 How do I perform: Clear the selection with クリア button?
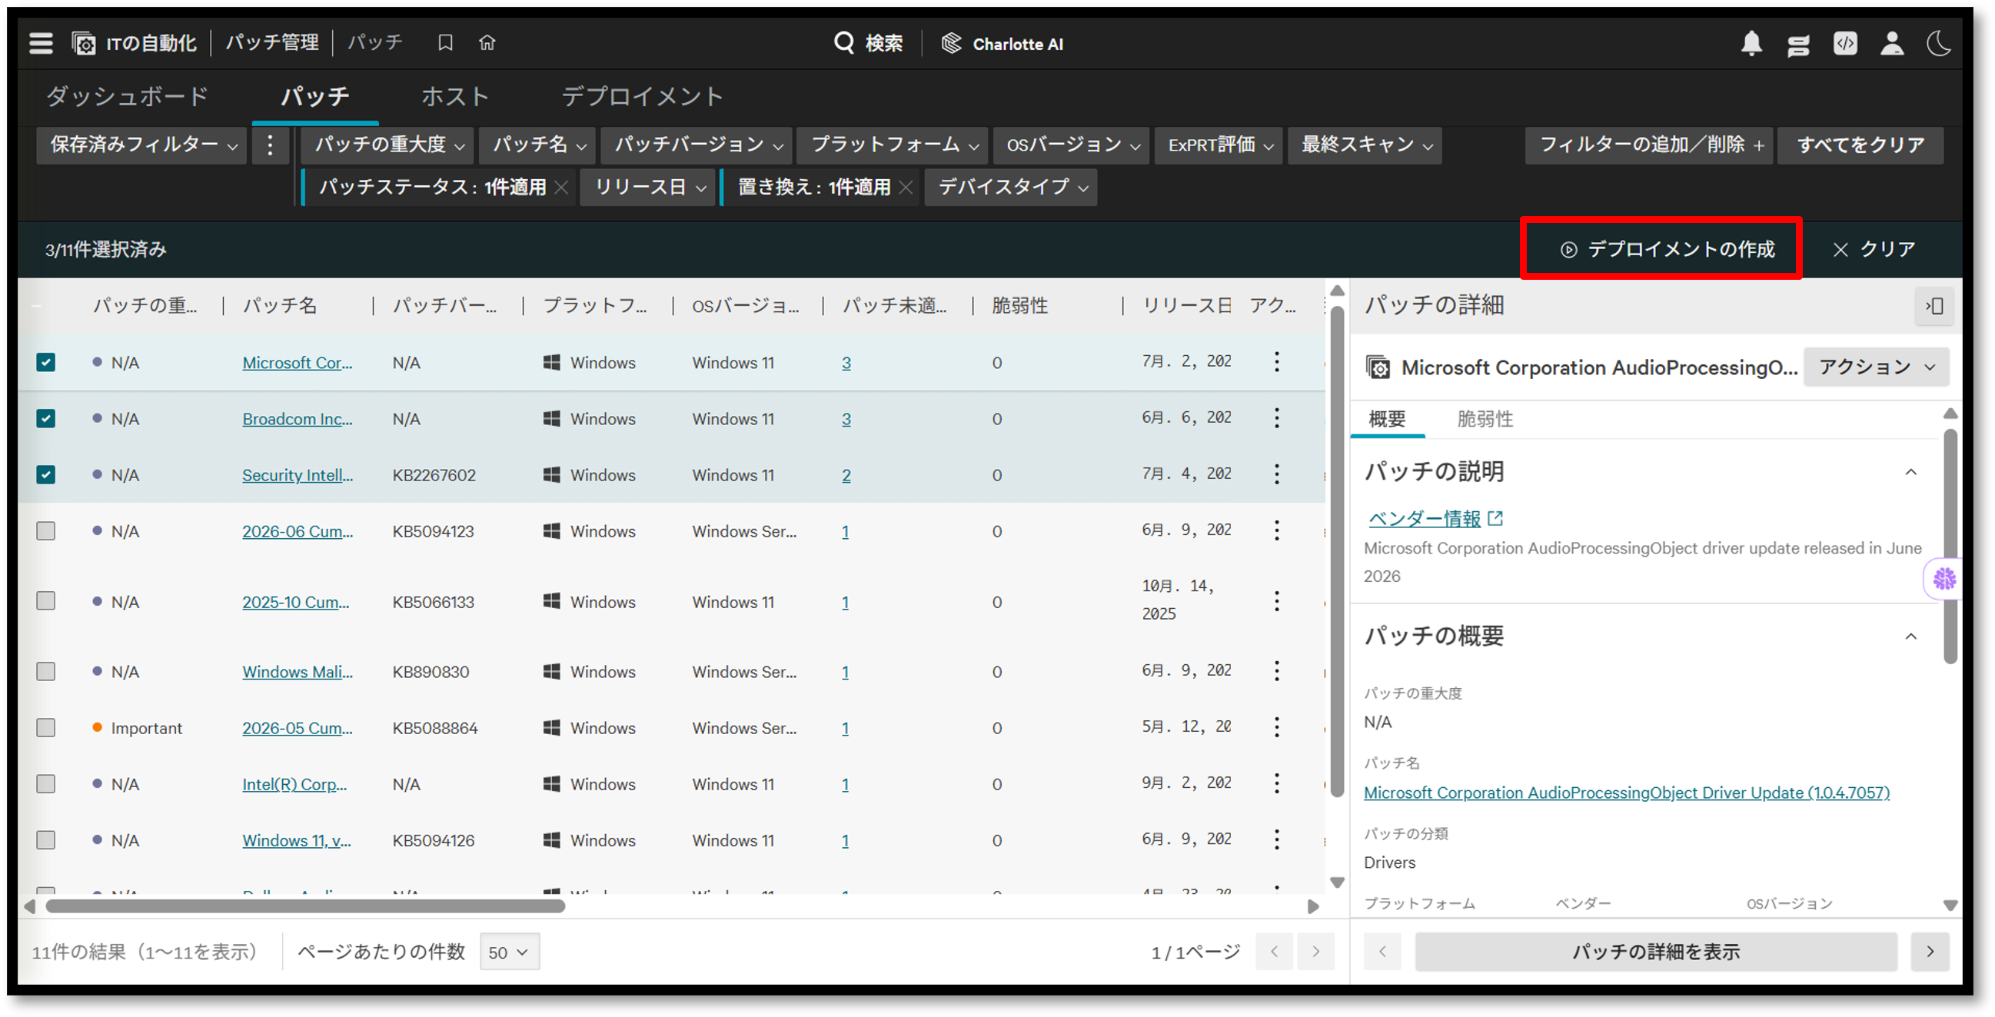[x=1874, y=248]
